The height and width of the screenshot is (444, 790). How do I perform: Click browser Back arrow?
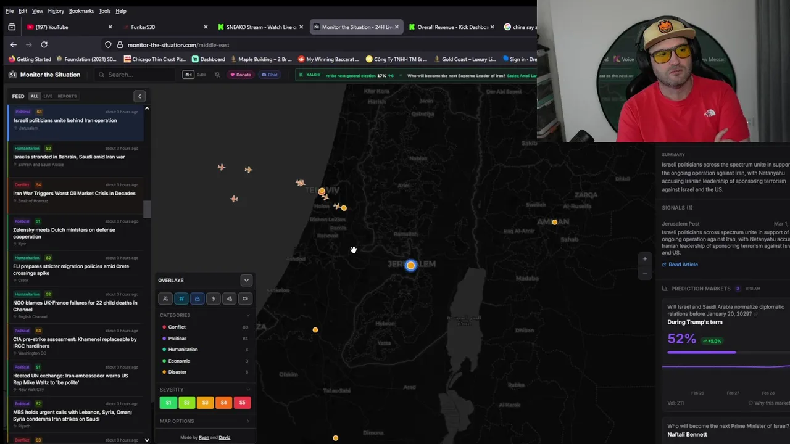coord(14,44)
